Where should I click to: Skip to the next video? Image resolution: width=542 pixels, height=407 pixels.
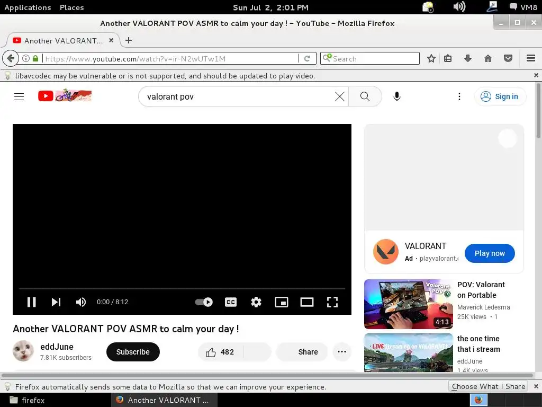[x=56, y=302]
